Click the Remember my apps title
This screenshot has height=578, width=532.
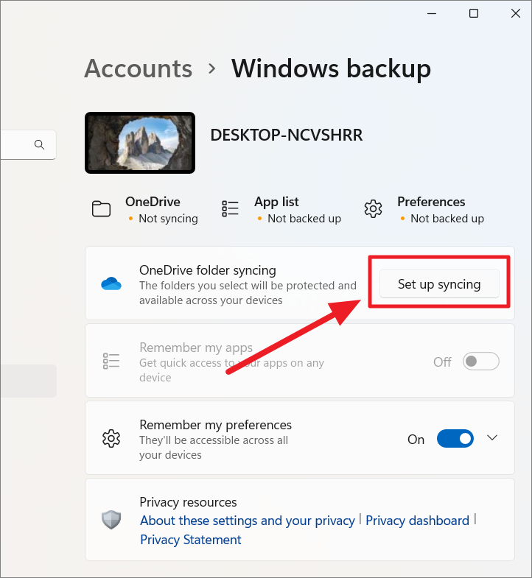coord(196,348)
